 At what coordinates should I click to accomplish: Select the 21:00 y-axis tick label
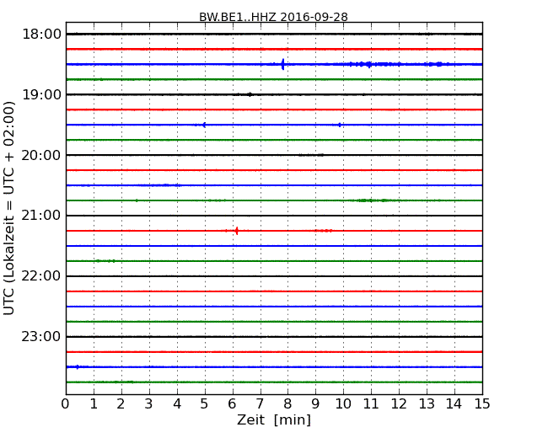point(41,216)
